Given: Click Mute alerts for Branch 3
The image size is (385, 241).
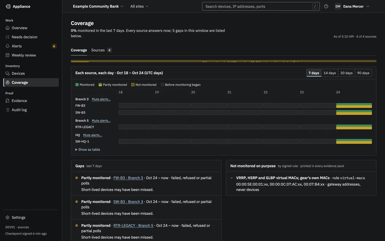Looking at the screenshot, I should coord(101,99).
